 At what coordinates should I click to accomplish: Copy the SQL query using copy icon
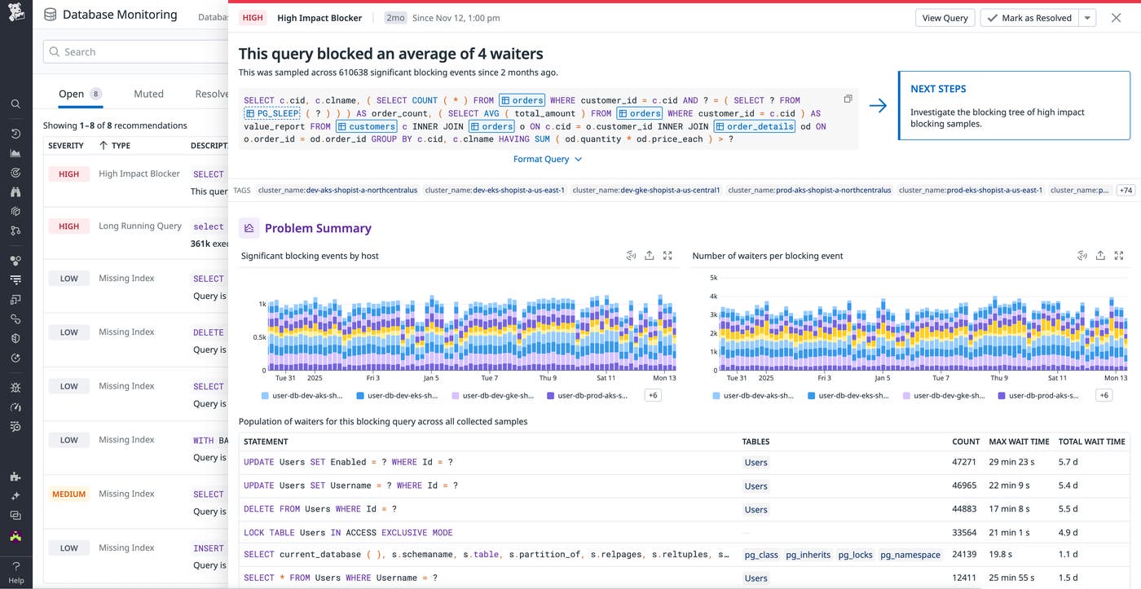pyautogui.click(x=848, y=99)
